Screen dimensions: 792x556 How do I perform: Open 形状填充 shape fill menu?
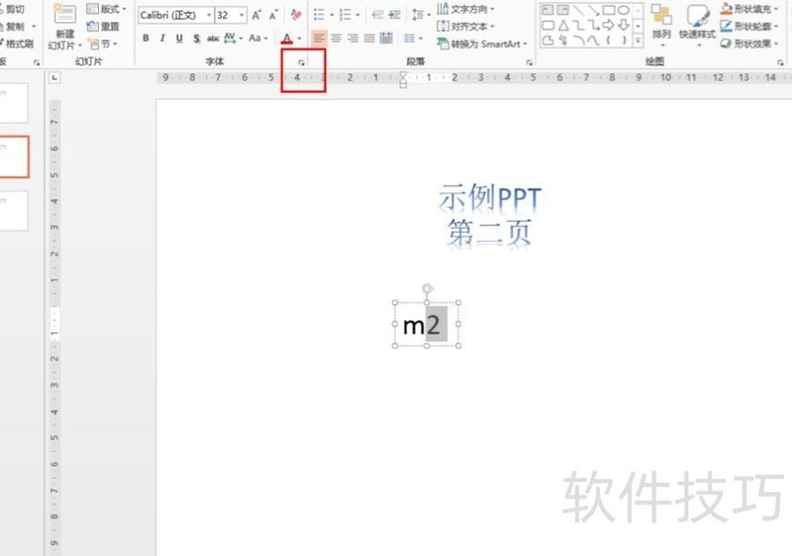(750, 9)
